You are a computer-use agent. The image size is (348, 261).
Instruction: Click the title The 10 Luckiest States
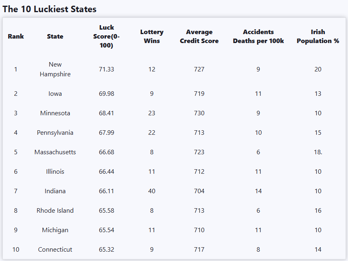point(49,9)
